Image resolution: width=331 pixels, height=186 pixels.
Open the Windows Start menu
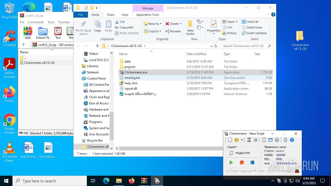click(x=6, y=181)
